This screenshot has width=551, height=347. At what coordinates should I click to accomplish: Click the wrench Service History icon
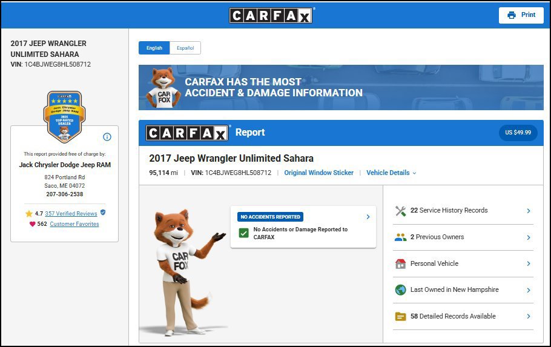tap(401, 211)
